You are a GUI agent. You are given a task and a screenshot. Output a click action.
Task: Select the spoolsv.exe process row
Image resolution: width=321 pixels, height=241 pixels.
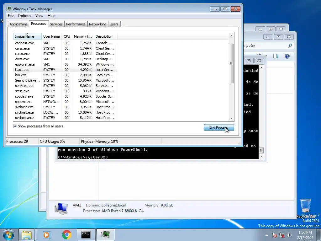pyautogui.click(x=65, y=96)
